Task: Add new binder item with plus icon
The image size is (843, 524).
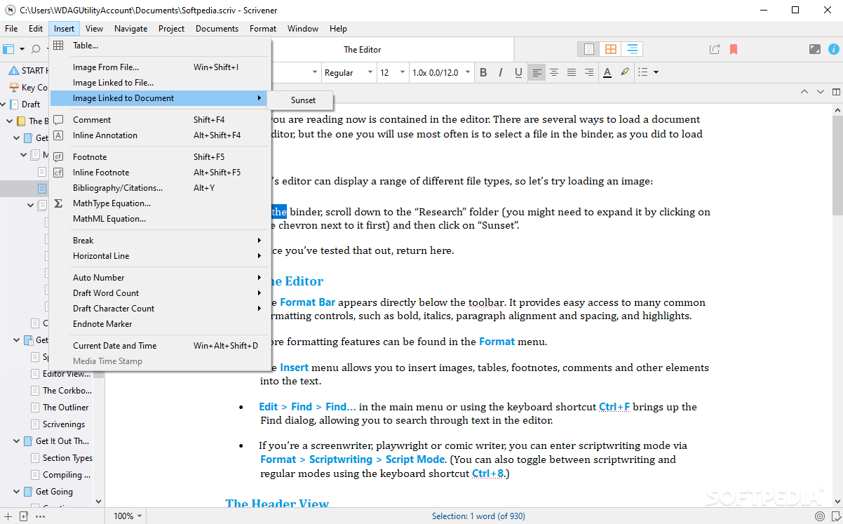Action: pyautogui.click(x=8, y=516)
